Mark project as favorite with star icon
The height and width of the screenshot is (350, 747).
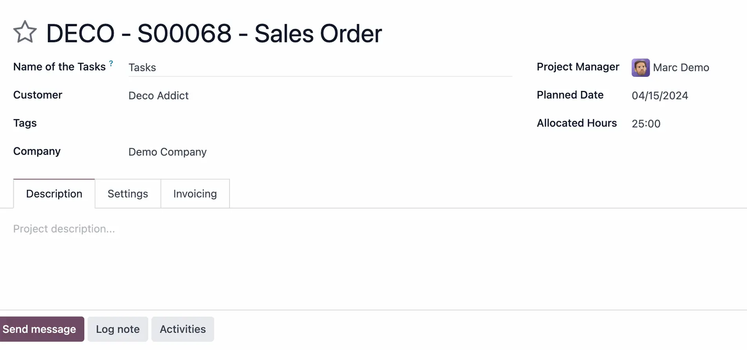[x=25, y=32]
